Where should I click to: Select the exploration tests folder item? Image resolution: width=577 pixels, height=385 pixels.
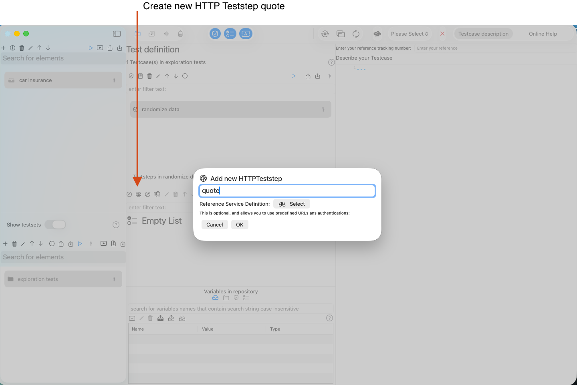click(x=63, y=279)
